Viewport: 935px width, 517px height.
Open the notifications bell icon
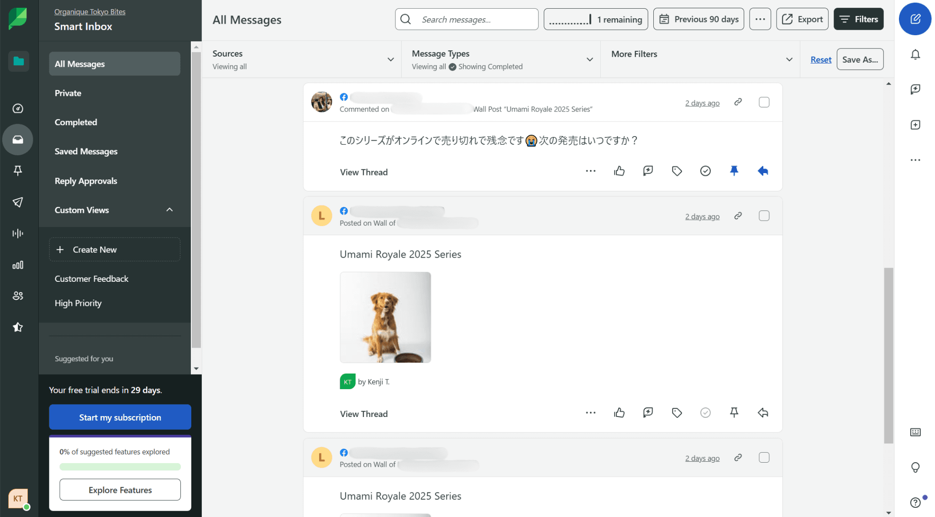point(915,55)
